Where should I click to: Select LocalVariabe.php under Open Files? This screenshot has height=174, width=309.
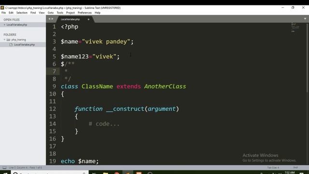coord(17,25)
